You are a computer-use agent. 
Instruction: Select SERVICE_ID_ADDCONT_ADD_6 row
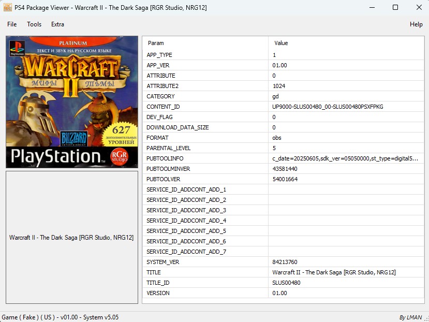[283, 241]
